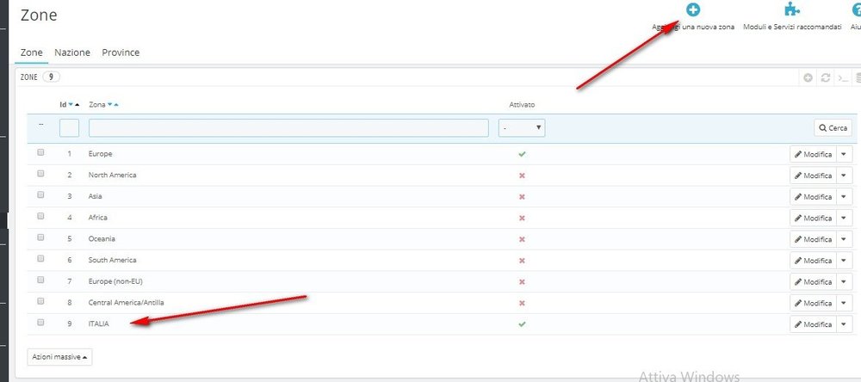Viewport: 861px width, 382px height.
Task: Expand actions dropdown for North America row
Action: (x=844, y=176)
